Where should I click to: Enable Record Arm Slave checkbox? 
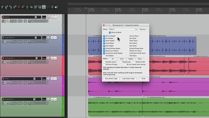[x=128, y=51]
